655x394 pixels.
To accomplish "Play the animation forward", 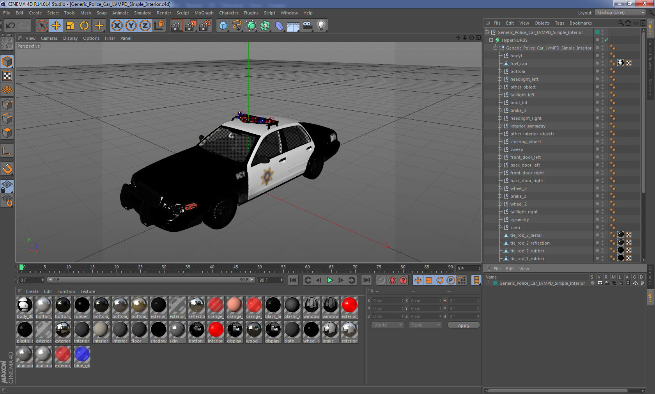I will tap(330, 280).
